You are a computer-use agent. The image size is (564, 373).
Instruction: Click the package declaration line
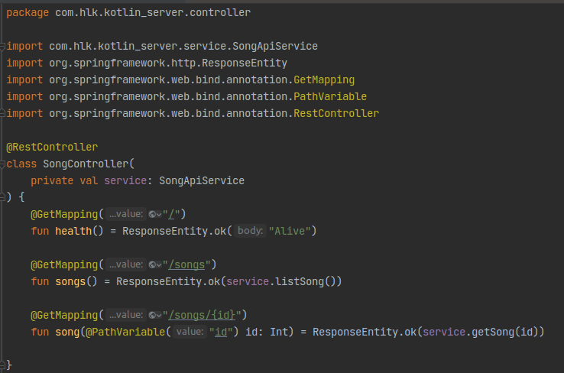(128, 13)
